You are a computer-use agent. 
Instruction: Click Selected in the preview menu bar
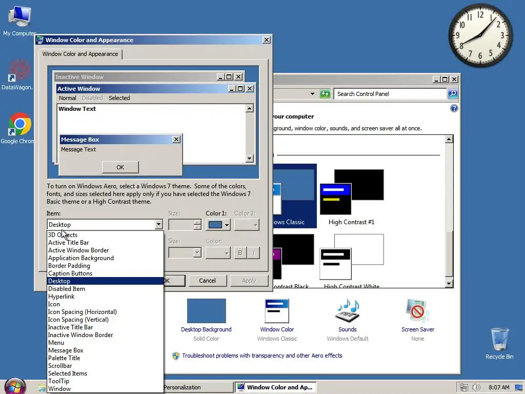click(119, 98)
